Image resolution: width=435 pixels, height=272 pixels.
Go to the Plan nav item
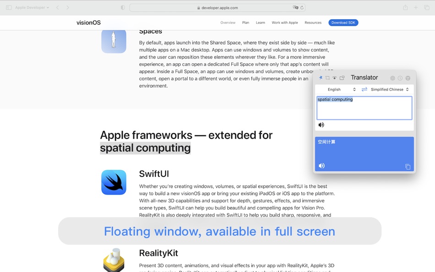pos(245,23)
